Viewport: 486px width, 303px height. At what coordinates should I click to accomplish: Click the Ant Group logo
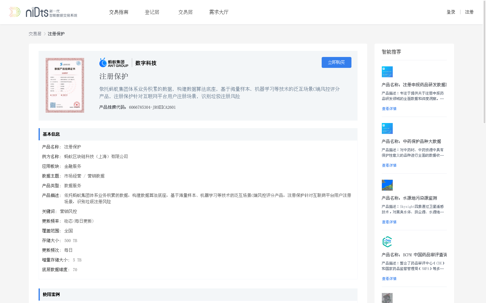tap(114, 63)
